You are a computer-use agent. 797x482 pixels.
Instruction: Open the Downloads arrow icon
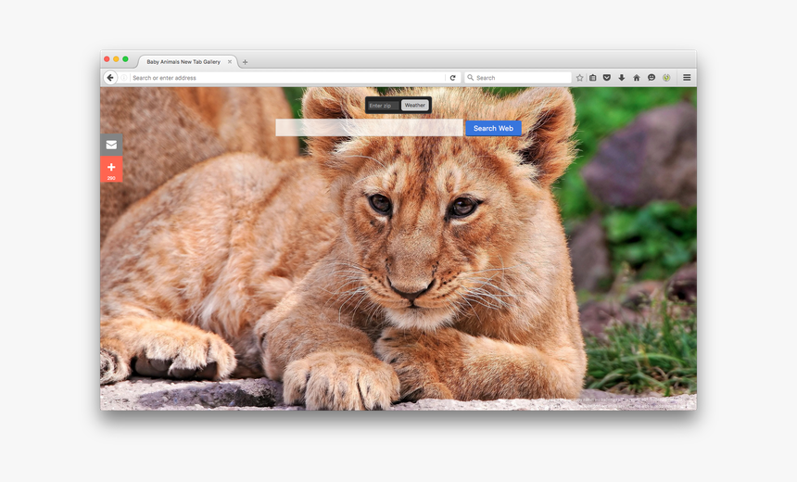point(622,78)
